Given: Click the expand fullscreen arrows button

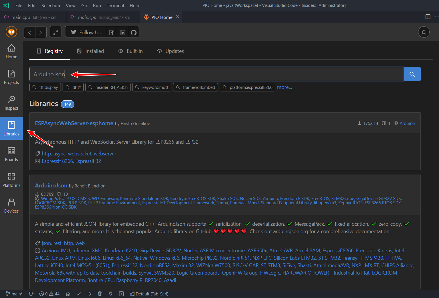Looking at the screenshot, I should pyautogui.click(x=56, y=32).
